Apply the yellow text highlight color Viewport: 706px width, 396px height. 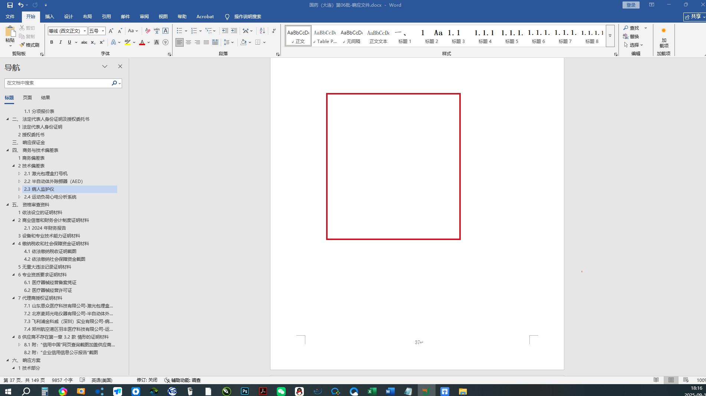[128, 42]
